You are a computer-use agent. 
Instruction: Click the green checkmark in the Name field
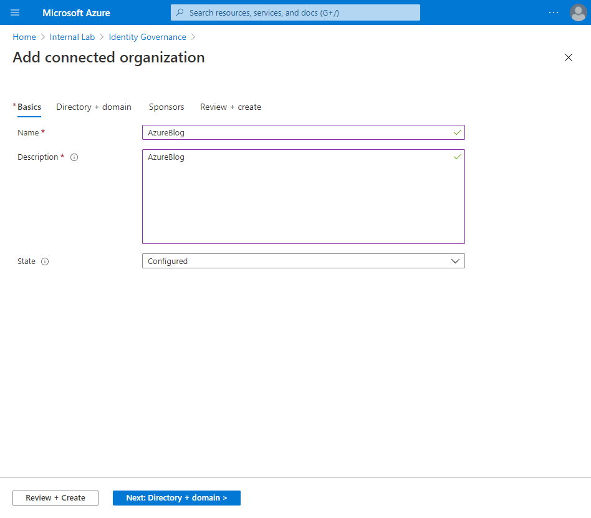[457, 132]
